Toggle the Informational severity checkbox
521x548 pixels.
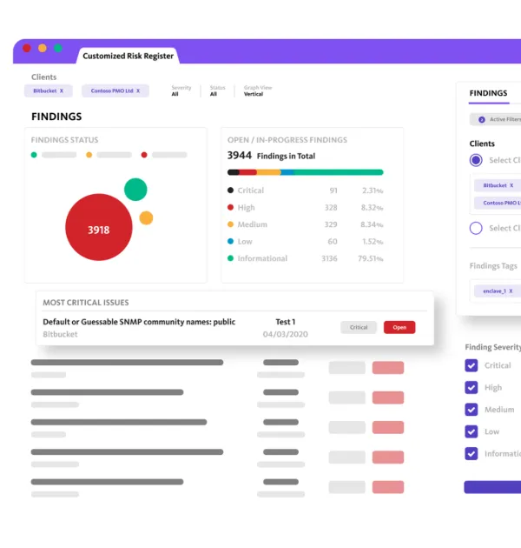click(x=472, y=454)
